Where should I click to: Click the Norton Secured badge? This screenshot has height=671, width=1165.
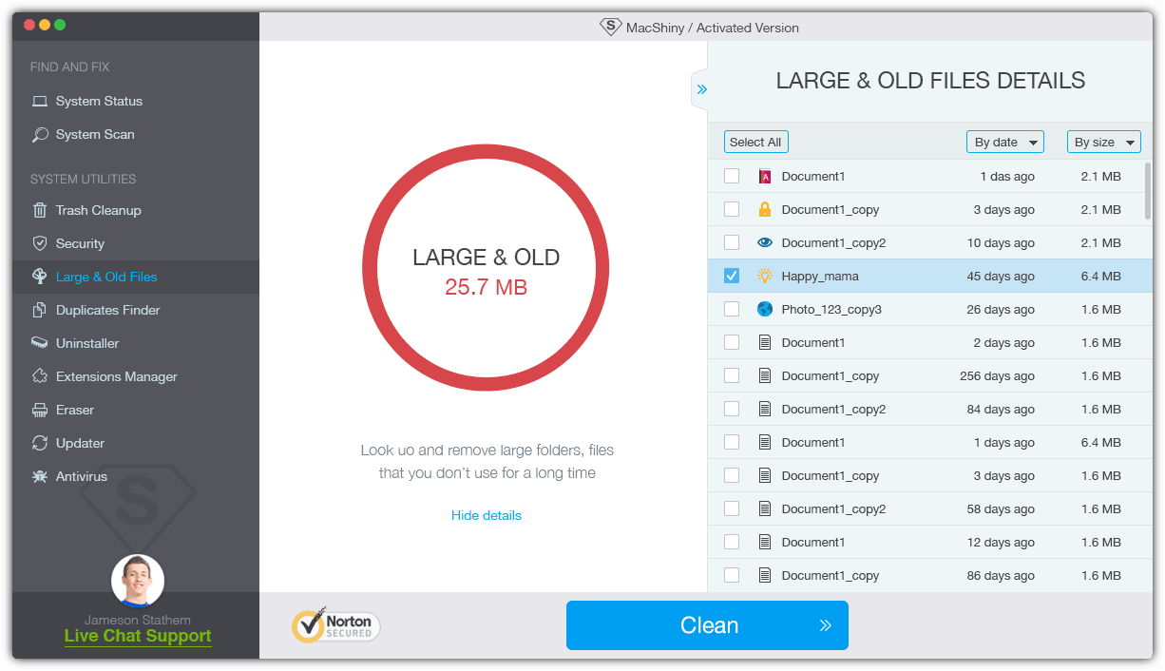(335, 625)
